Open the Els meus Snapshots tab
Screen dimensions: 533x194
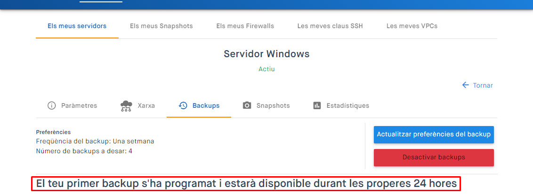click(x=161, y=26)
